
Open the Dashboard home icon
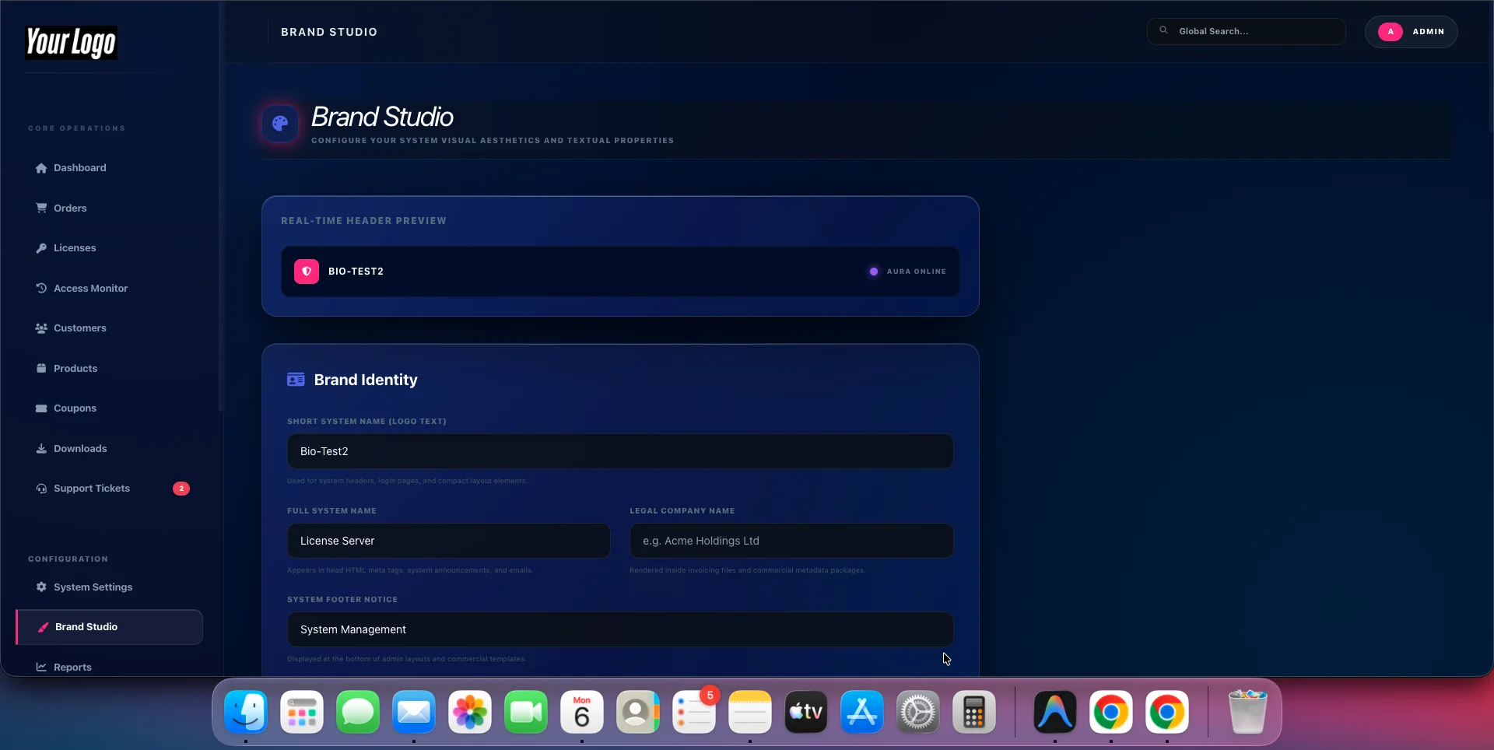click(41, 168)
